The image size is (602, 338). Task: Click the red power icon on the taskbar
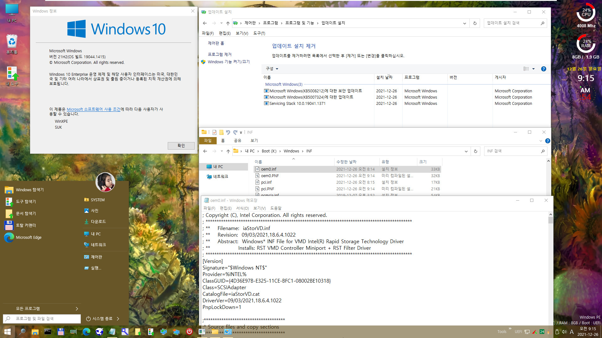click(x=189, y=331)
